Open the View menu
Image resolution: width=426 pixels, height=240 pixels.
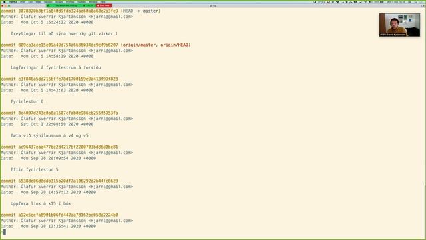pyautogui.click(x=39, y=2)
